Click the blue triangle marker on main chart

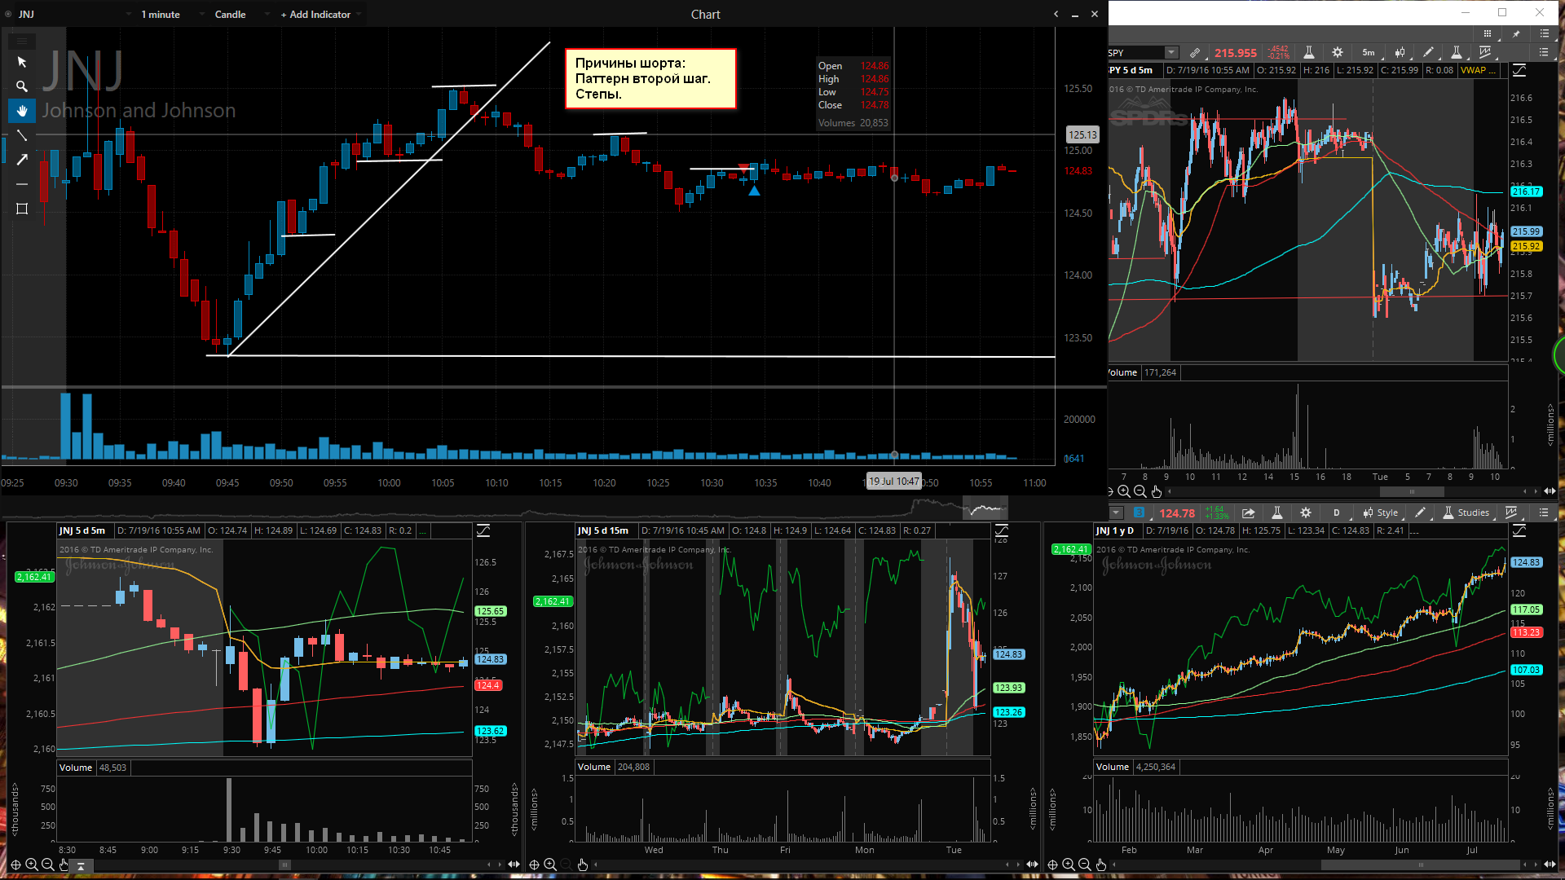754,191
